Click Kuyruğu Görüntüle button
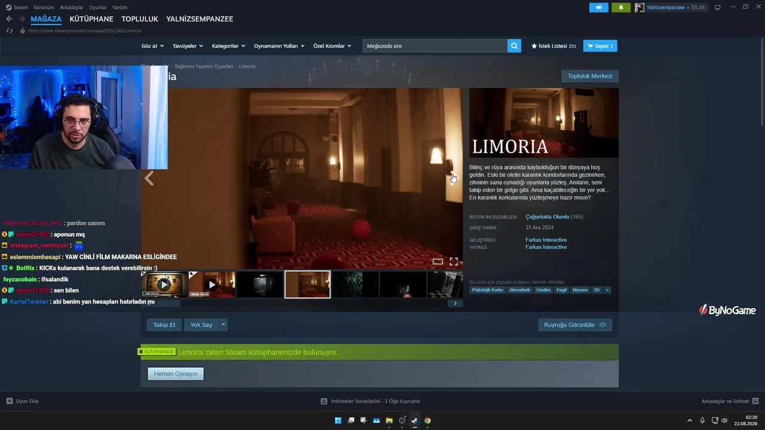 click(x=575, y=325)
